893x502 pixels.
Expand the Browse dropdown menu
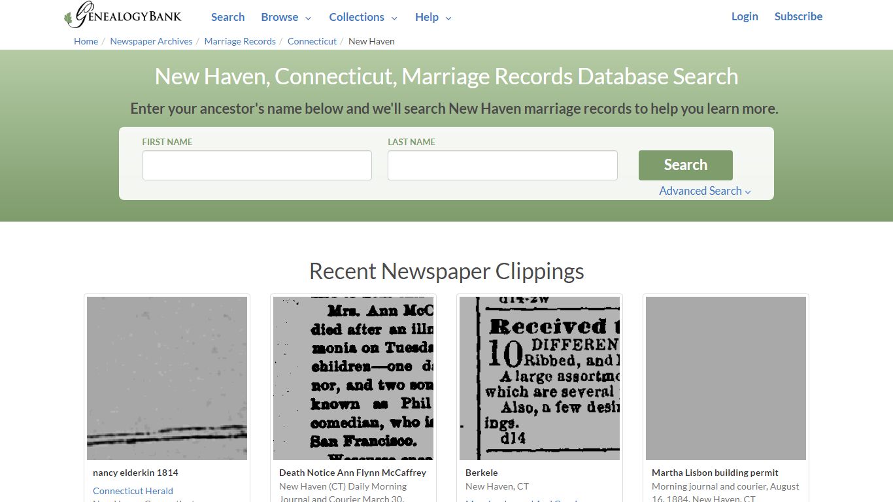(286, 17)
